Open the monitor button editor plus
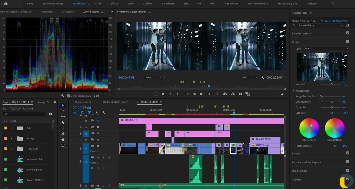Screen dimensions: 355x189 coord(282,94)
